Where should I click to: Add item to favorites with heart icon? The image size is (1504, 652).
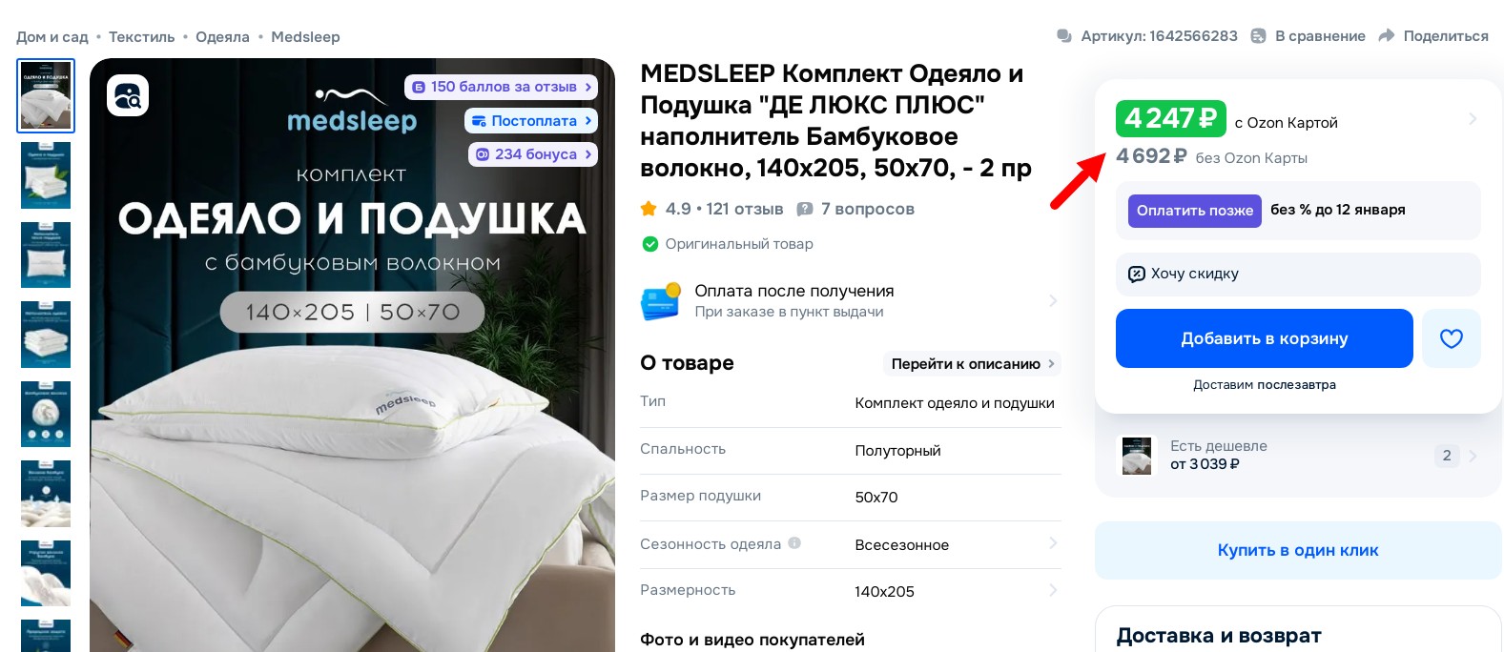coord(1451,338)
